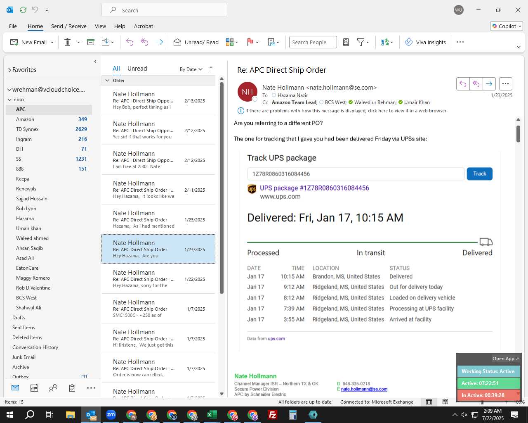Collapse the folder pane arrow
The width and height of the screenshot is (528, 423).
(x=95, y=61)
